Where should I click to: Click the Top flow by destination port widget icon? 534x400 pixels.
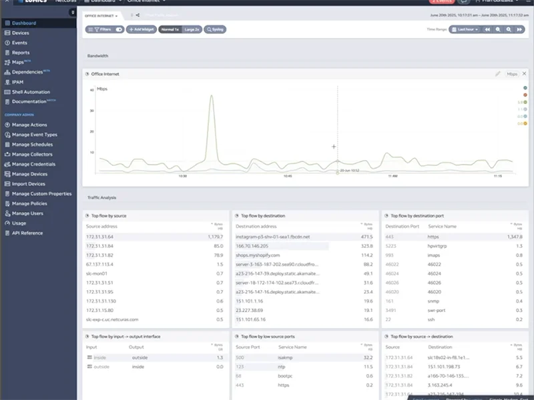[x=386, y=215]
